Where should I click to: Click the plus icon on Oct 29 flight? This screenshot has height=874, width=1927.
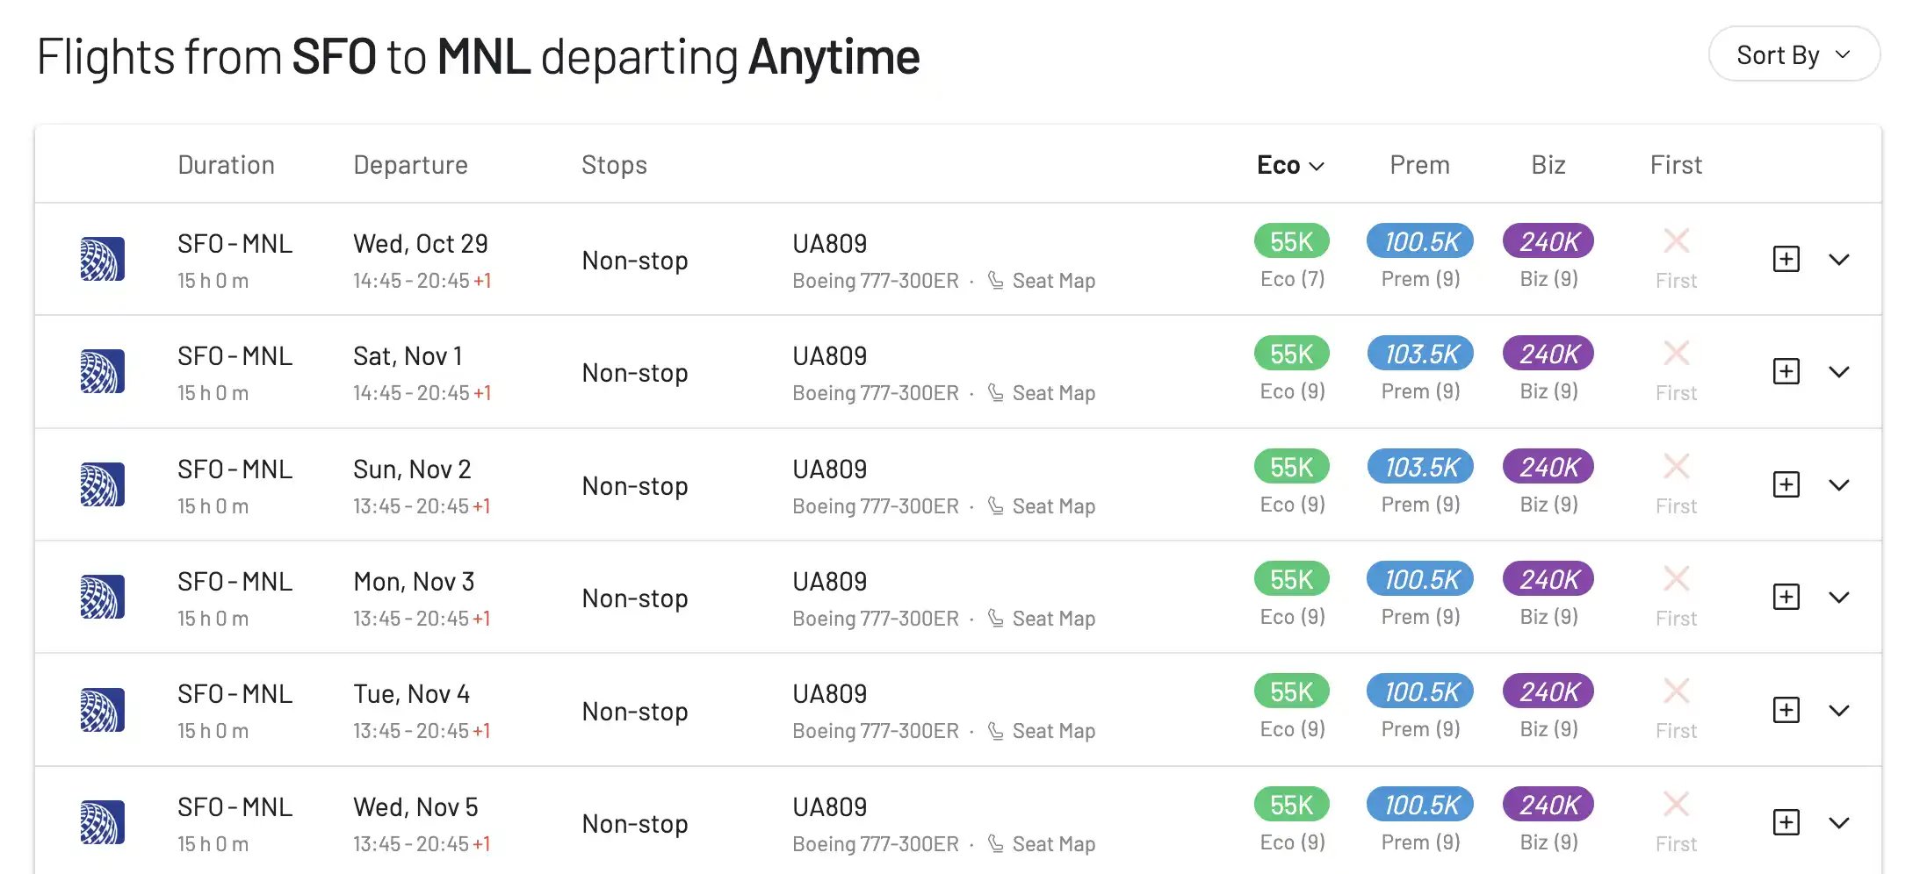point(1786,259)
